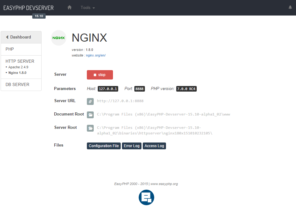The width and height of the screenshot is (296, 208).
Task: Click the NGINX page heading
Action: [x=89, y=38]
